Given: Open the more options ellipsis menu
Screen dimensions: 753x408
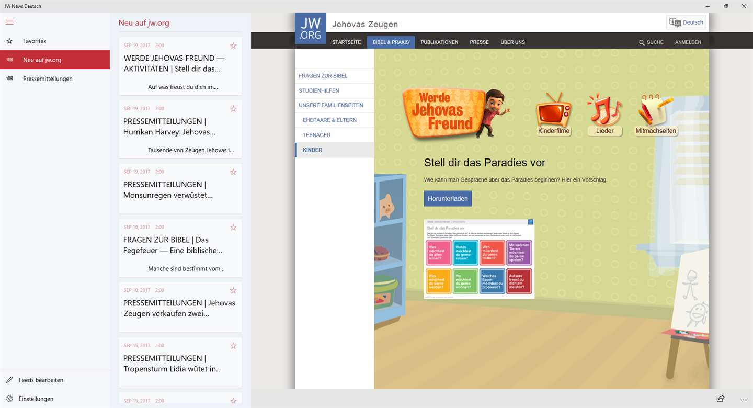Looking at the screenshot, I should [744, 399].
